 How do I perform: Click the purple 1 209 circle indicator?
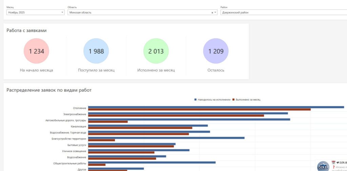(216, 51)
